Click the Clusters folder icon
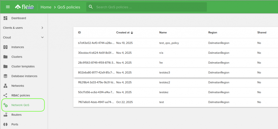This screenshot has height=129, width=278. 5,57
